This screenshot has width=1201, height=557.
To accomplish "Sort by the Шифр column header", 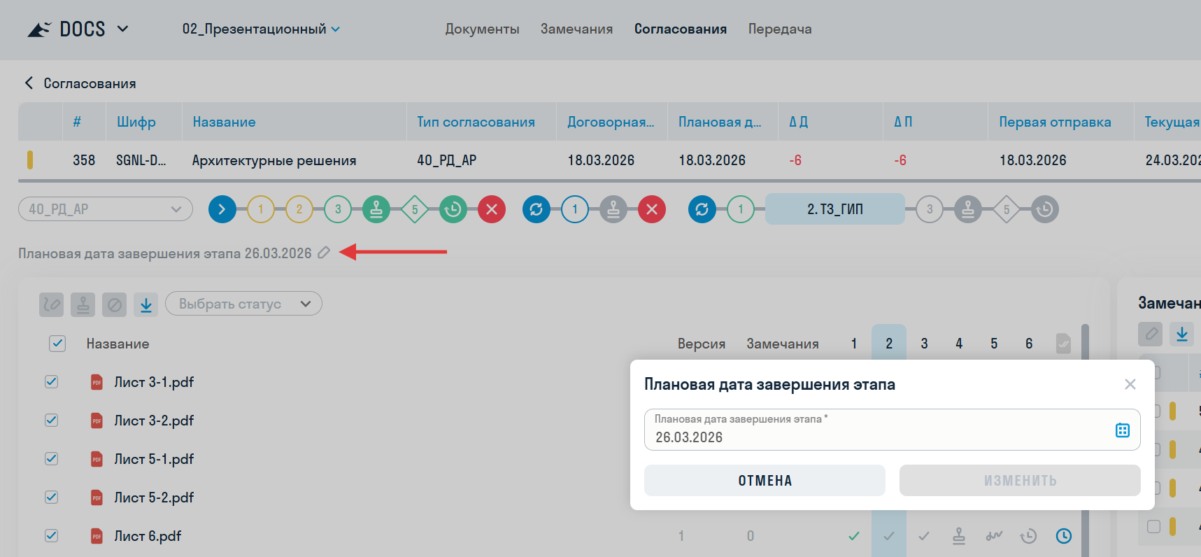I will pos(136,122).
